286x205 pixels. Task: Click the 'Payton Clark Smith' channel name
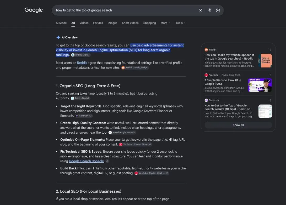tap(231, 75)
